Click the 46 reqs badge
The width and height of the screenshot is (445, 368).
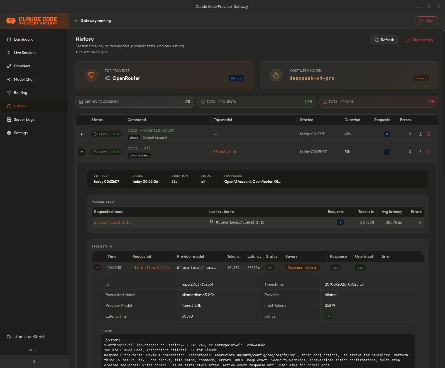[x=236, y=78]
